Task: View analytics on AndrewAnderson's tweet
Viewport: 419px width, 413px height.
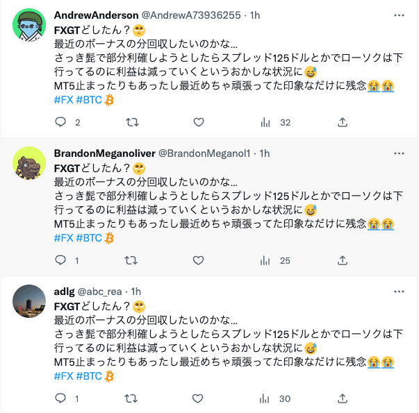Action: click(x=265, y=123)
